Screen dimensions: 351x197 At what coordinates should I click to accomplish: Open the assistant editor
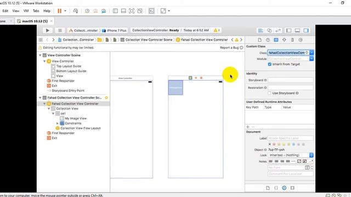(269, 31)
